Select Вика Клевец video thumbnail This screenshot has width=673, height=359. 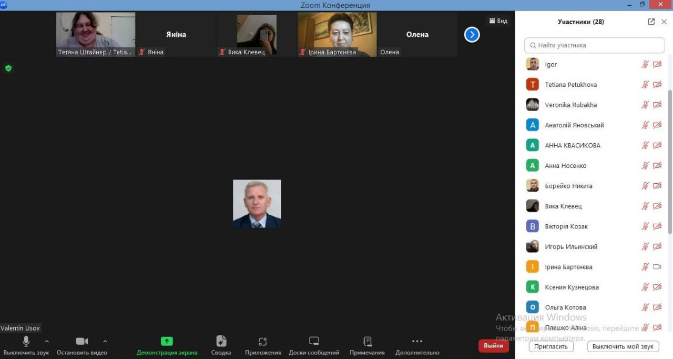point(257,34)
